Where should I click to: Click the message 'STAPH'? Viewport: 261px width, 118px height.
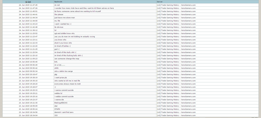point(57,109)
